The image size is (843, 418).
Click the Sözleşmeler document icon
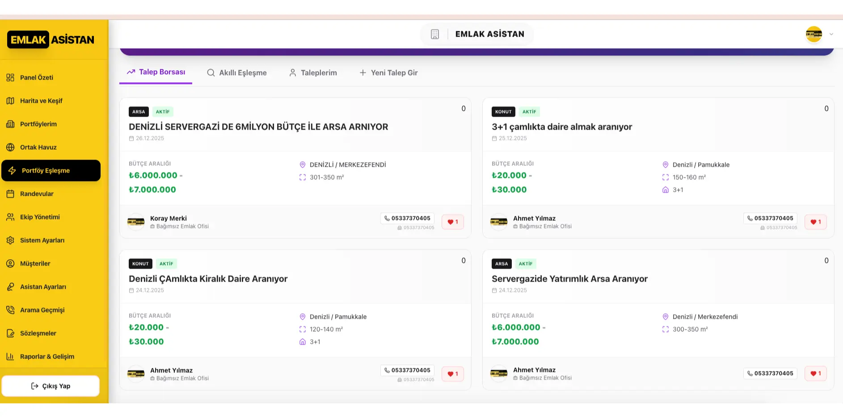(10, 333)
